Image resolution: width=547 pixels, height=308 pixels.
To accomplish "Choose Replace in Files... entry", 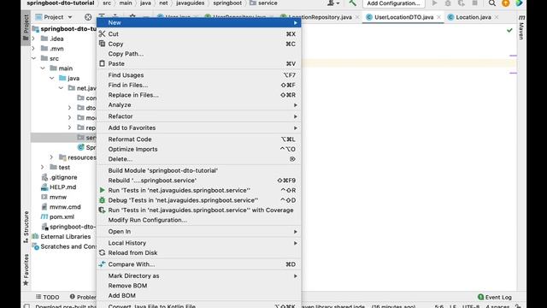I will click(199, 95).
